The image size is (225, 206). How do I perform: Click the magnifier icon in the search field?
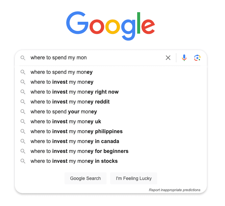23,58
